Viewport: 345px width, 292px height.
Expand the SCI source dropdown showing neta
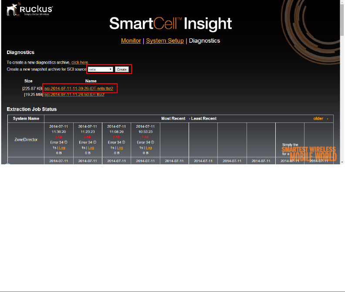click(100, 69)
